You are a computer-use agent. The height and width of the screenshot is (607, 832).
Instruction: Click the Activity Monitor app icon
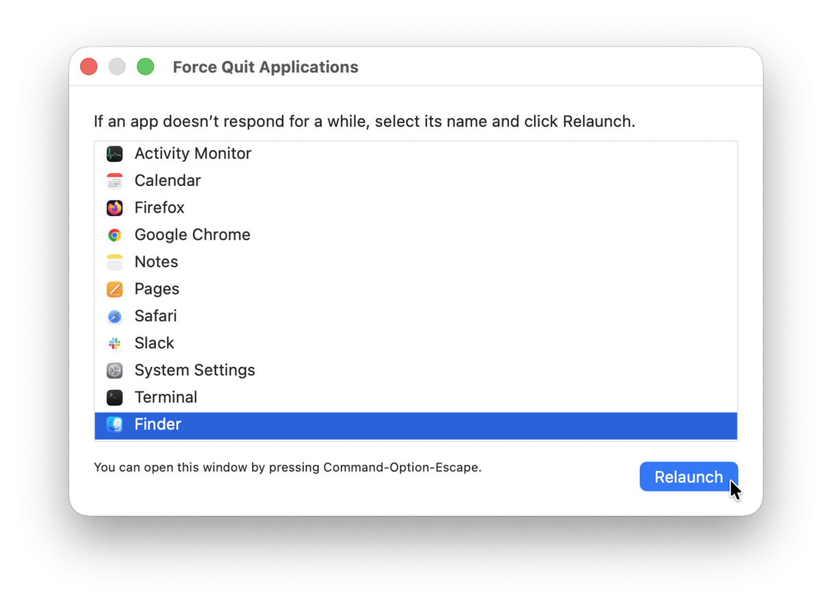coord(114,153)
